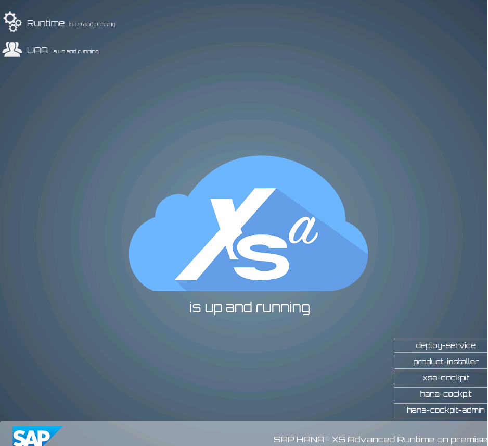The width and height of the screenshot is (488, 446).
Task: Select the UAA label
Action: [x=37, y=50]
